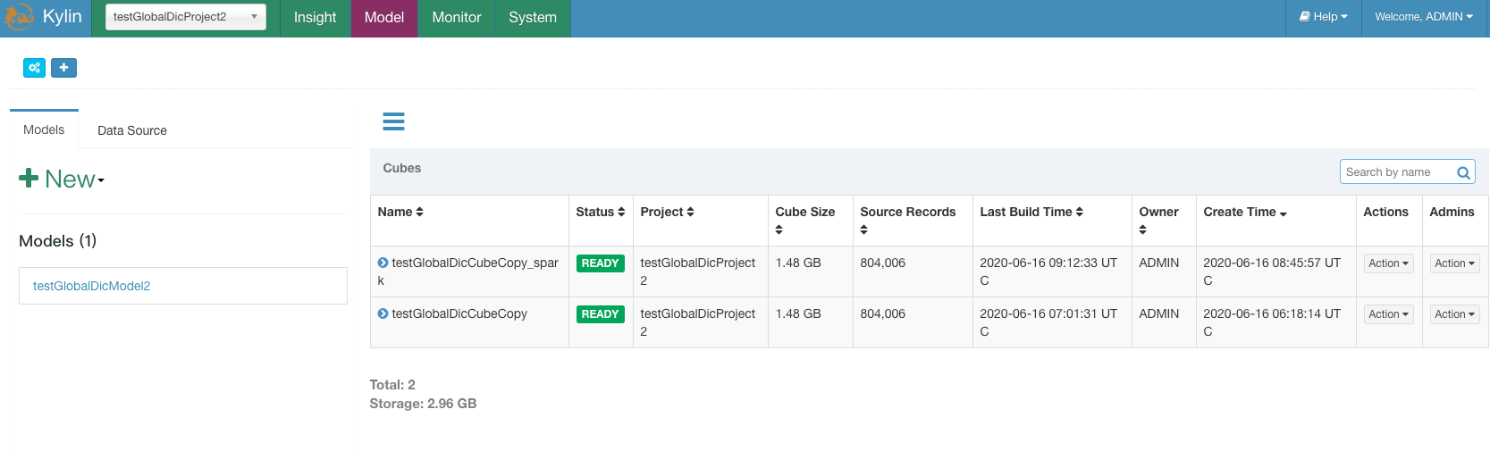Sort cubes by Name column
Viewport: 1490px width, 451px height.
[x=400, y=212]
